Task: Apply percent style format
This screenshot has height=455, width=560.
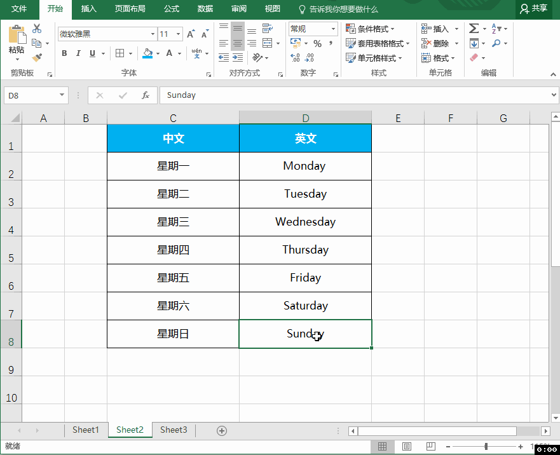Action: pos(317,44)
